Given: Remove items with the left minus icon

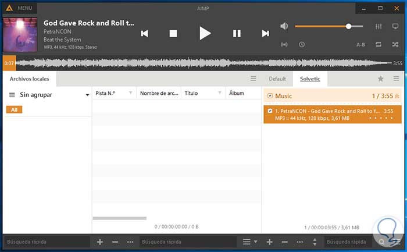Looking at the screenshot, I should [x=115, y=242].
